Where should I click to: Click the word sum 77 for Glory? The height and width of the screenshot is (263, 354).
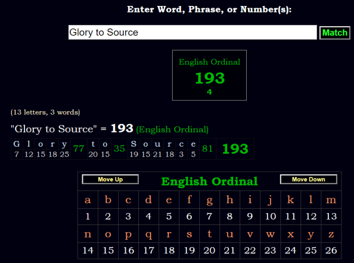78,149
